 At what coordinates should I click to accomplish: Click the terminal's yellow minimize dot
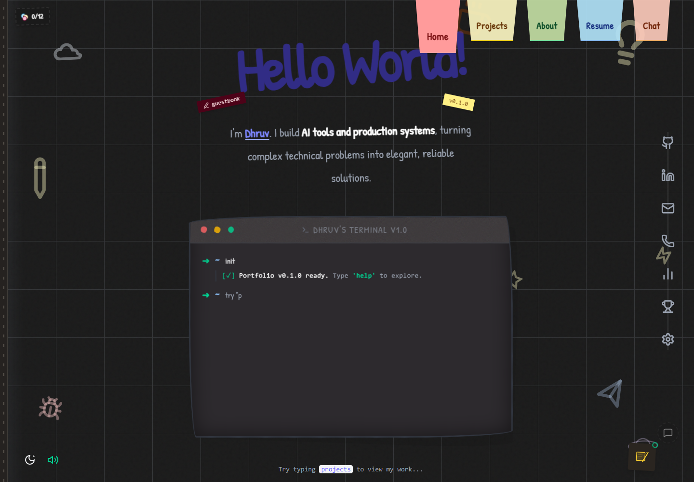pyautogui.click(x=217, y=230)
